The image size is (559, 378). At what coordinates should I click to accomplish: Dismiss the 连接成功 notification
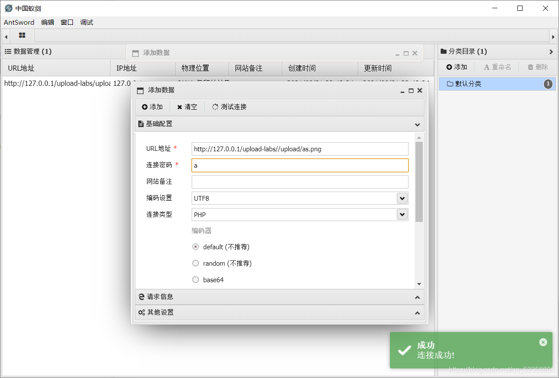pyautogui.click(x=543, y=342)
